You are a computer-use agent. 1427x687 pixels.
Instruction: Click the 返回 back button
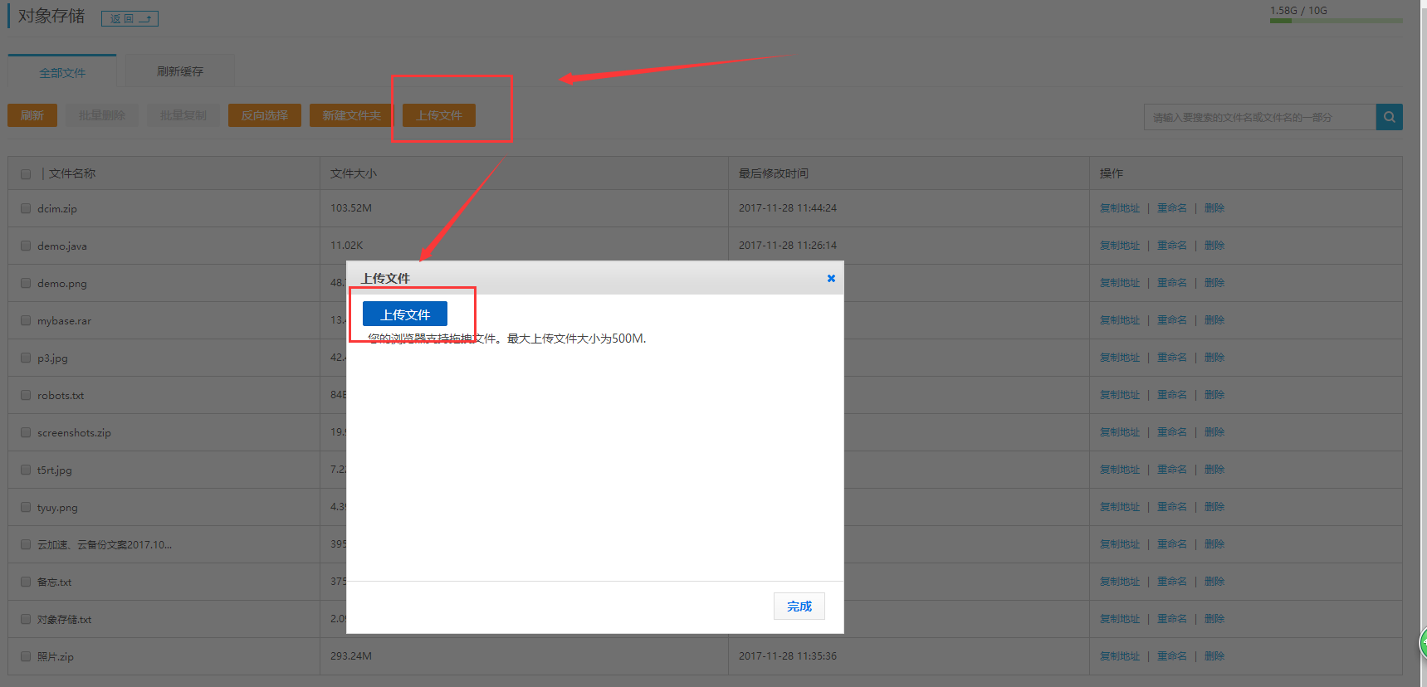click(130, 18)
